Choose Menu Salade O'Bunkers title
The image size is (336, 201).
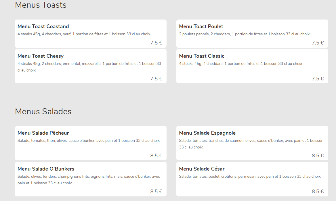point(46,169)
